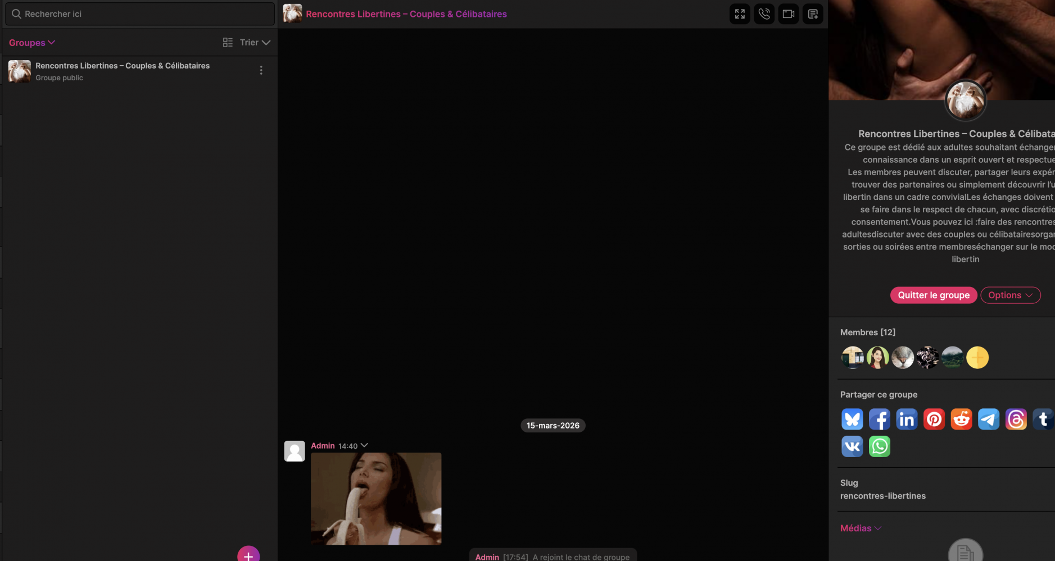Click the pink plus create button
1055x561 pixels.
[x=248, y=555]
